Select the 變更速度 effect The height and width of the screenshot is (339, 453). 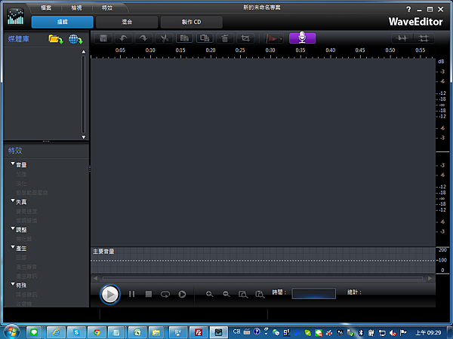click(26, 211)
